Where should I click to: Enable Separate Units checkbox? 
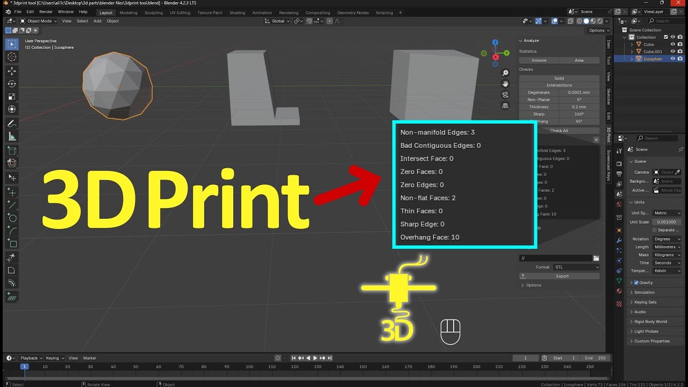(x=654, y=230)
